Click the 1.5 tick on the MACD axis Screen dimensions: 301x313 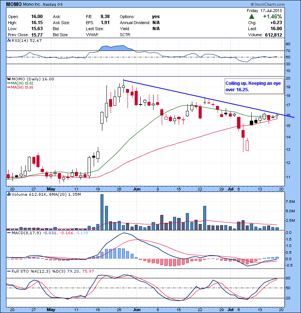pos(289,239)
